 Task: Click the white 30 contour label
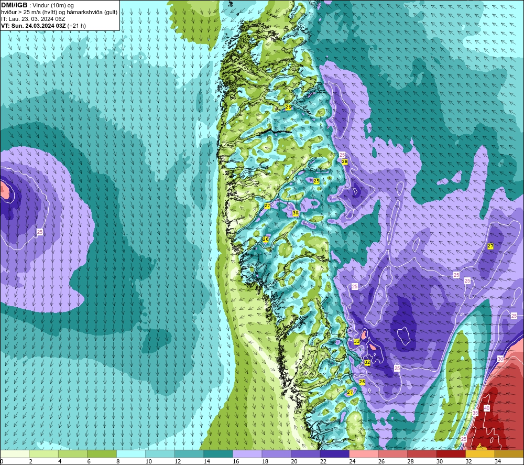pyautogui.click(x=500, y=359)
